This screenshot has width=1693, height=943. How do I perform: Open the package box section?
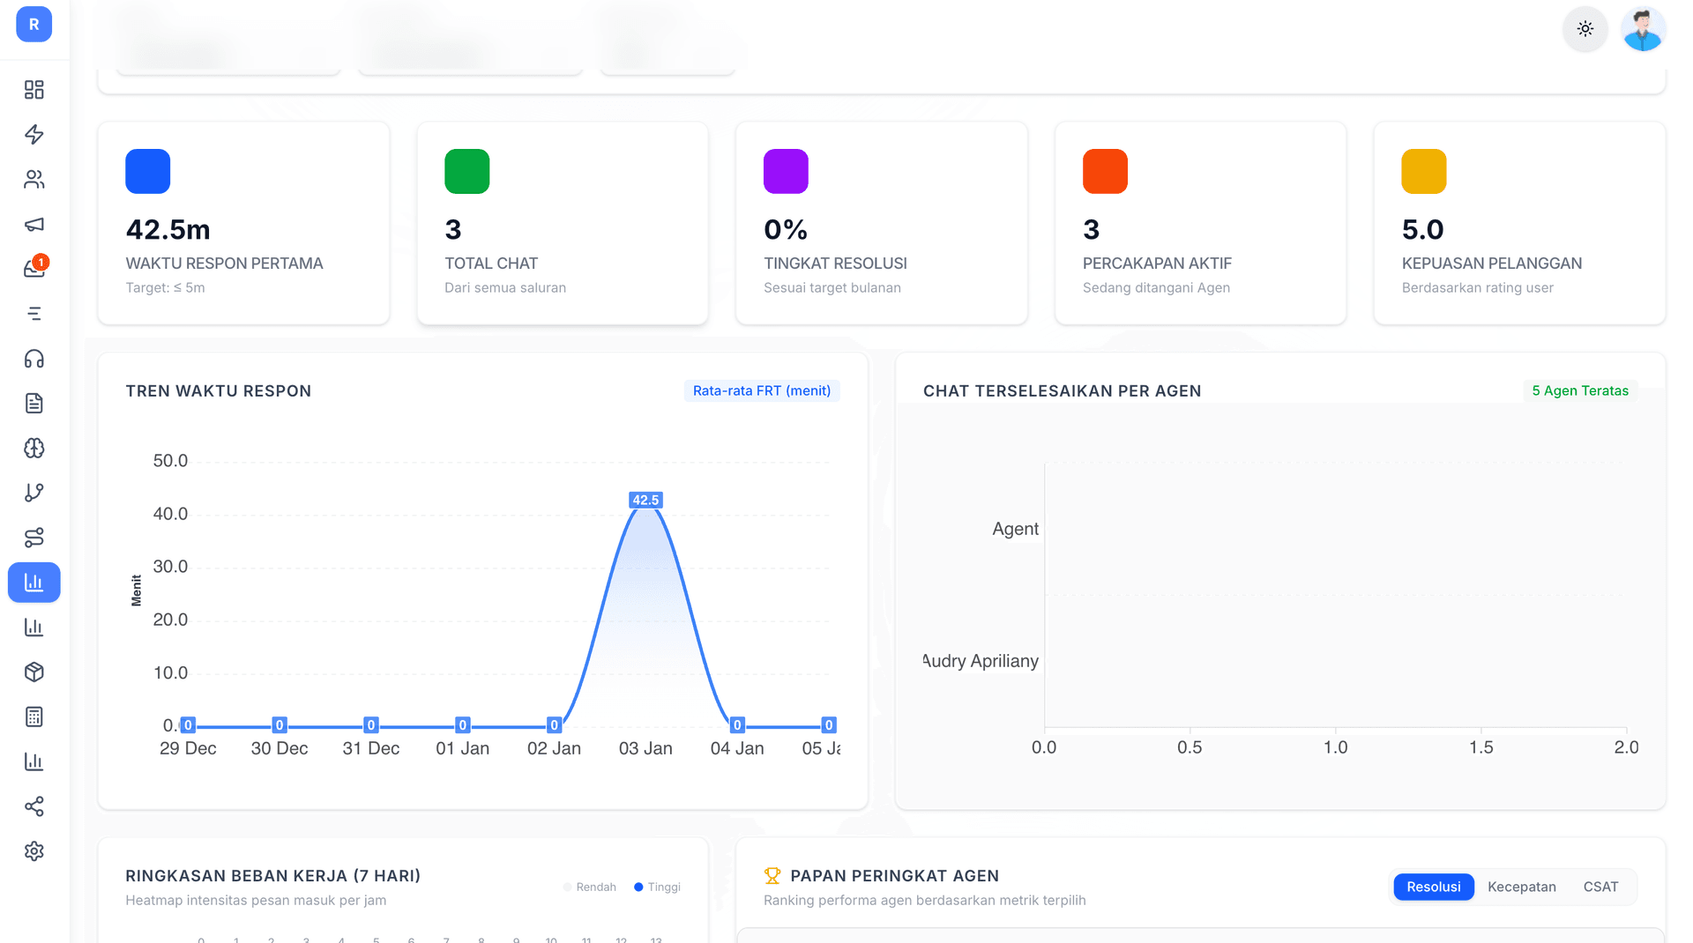34,672
